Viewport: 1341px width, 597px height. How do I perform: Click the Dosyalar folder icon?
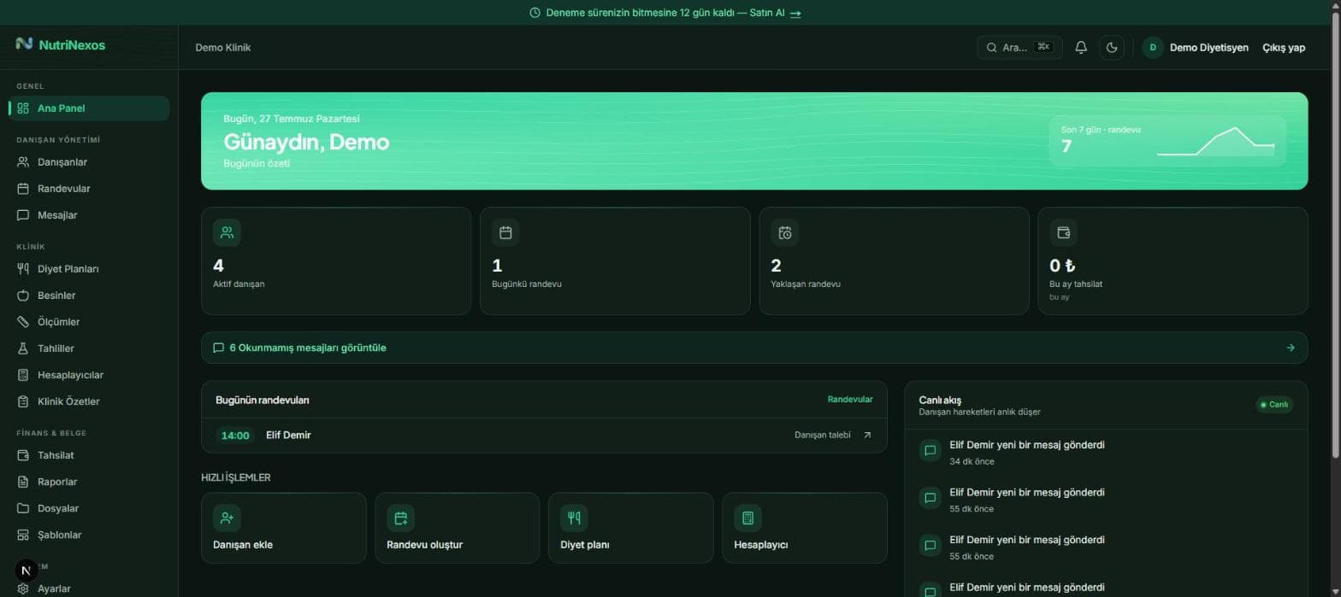[23, 508]
